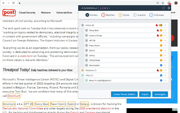Open the browser profile avatar

click(176, 3)
